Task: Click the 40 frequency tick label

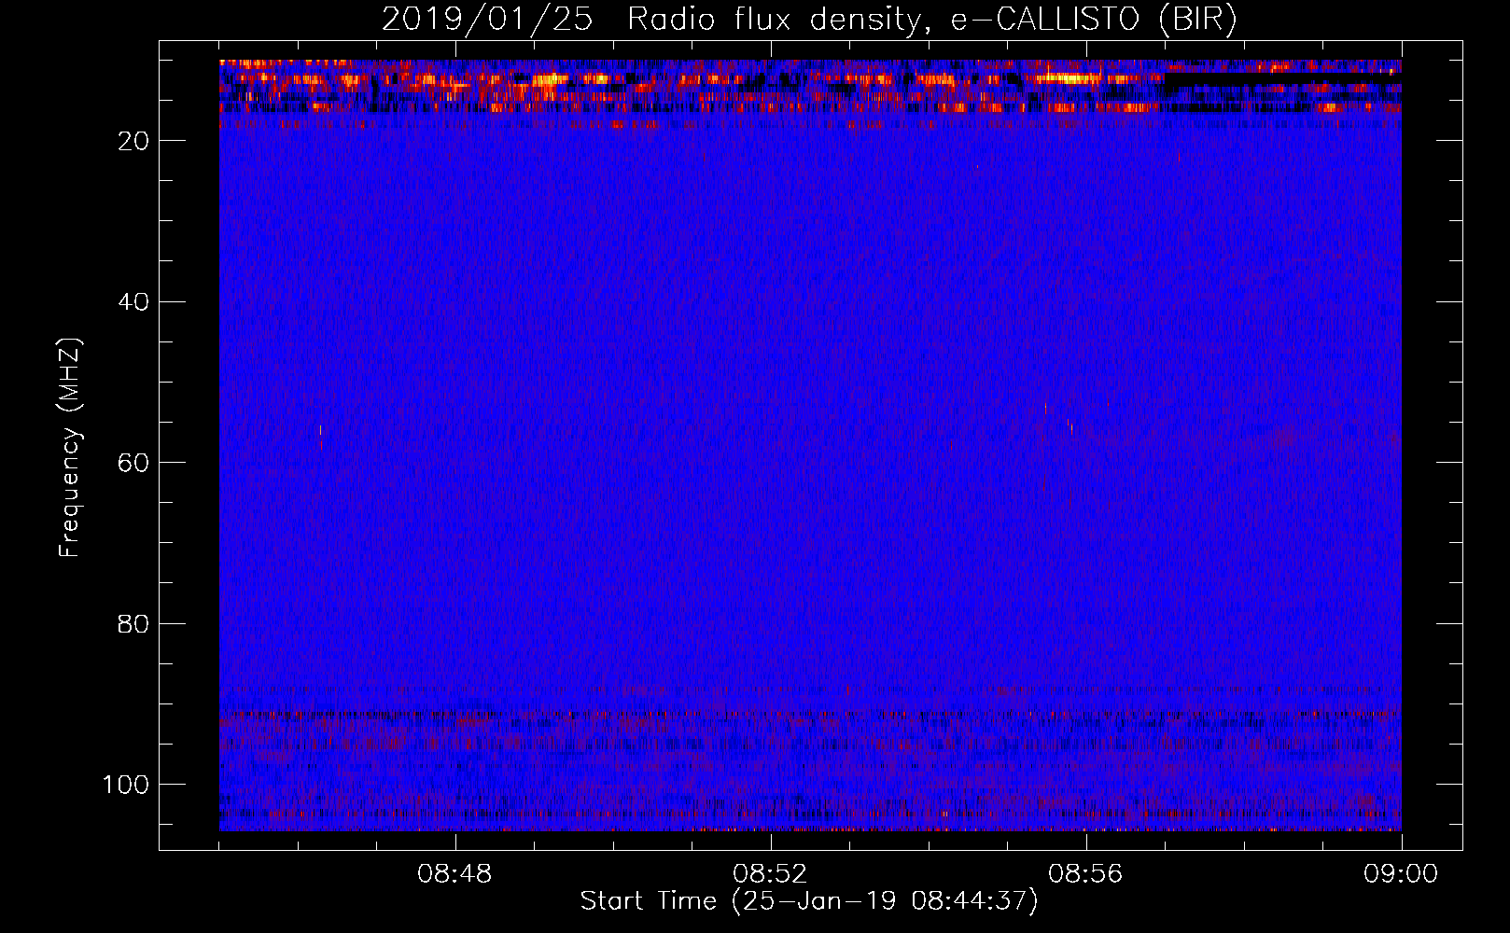Action: [x=133, y=302]
